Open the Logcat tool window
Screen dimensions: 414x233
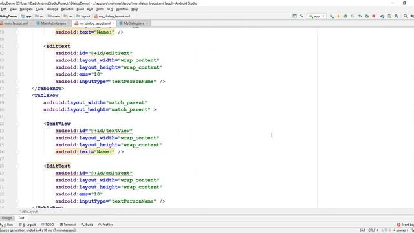[27, 225]
